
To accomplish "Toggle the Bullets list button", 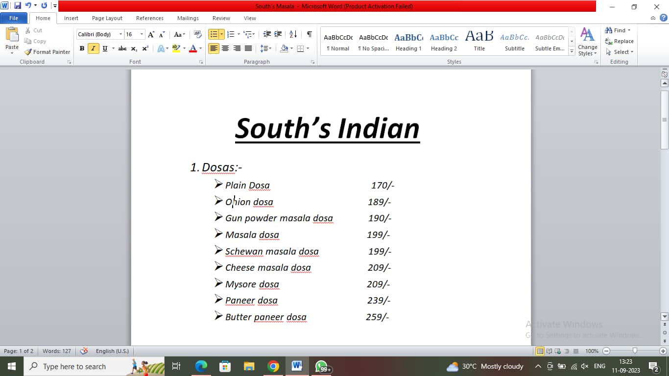I will coord(215,34).
